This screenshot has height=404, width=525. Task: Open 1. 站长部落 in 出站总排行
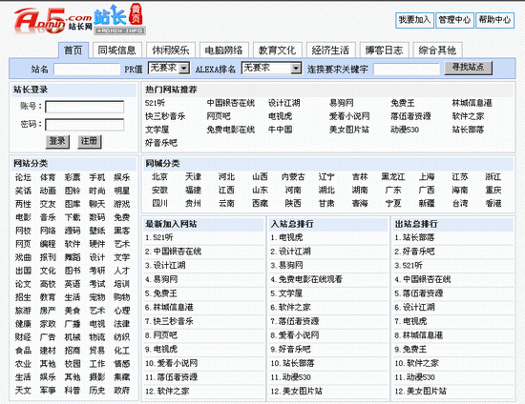coord(415,237)
